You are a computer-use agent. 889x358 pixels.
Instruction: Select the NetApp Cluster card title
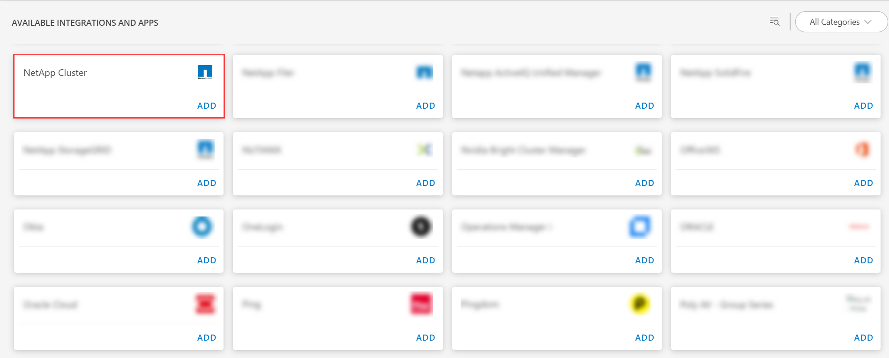(55, 73)
